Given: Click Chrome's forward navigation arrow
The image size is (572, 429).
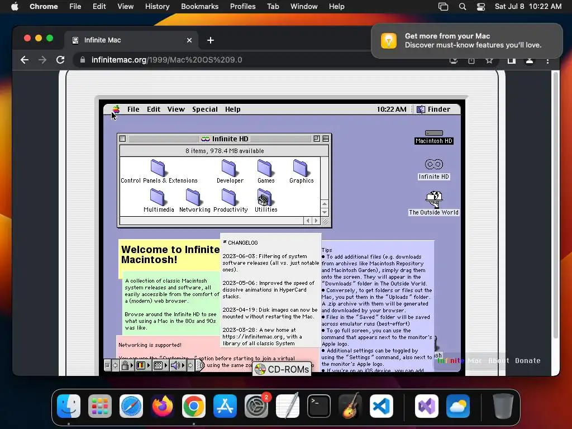Looking at the screenshot, I should pyautogui.click(x=42, y=60).
